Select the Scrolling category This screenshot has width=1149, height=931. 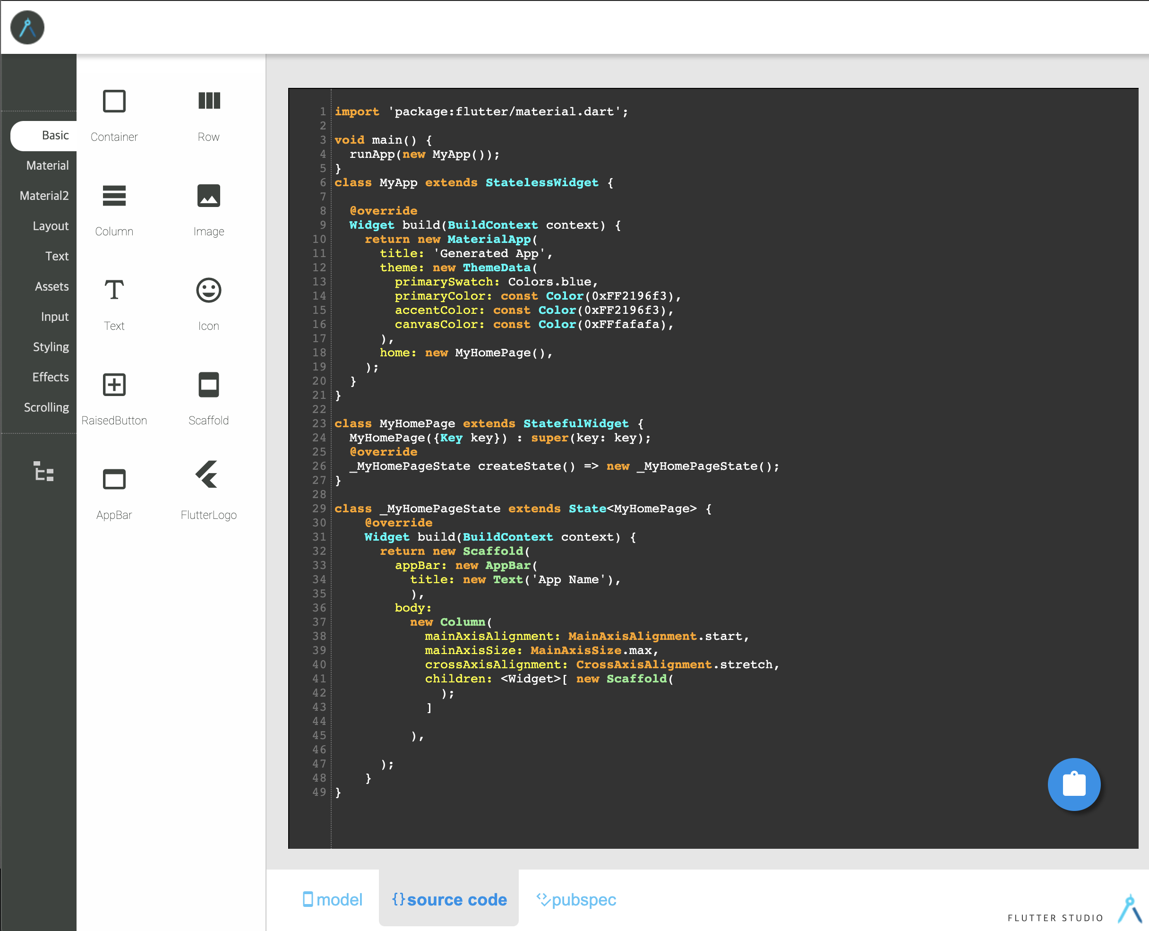coord(46,407)
